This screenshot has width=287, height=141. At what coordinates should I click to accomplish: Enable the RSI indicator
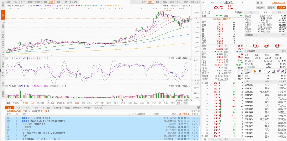coord(83,103)
